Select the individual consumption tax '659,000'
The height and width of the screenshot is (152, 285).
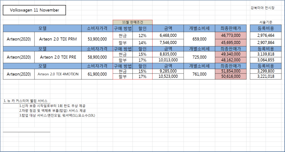point(199,39)
